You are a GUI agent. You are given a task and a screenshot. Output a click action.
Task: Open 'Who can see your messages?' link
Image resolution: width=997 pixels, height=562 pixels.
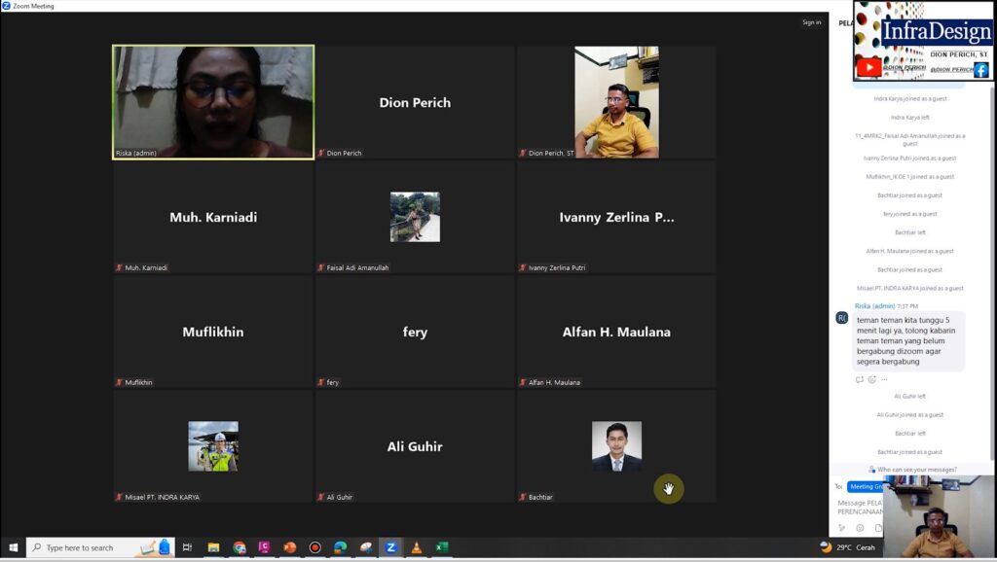(916, 470)
